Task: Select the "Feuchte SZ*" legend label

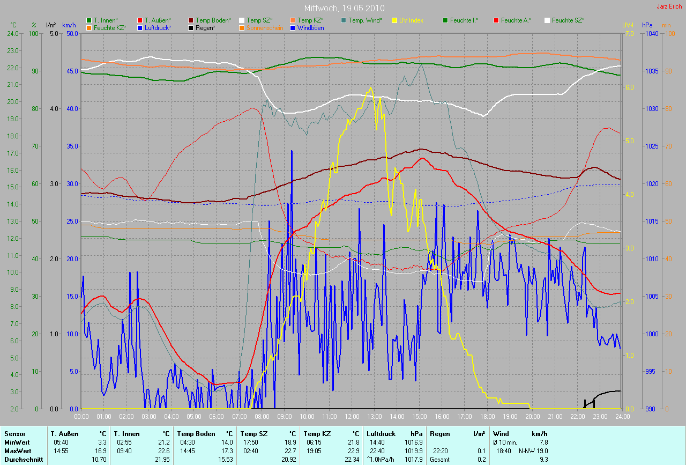Action: click(568, 20)
